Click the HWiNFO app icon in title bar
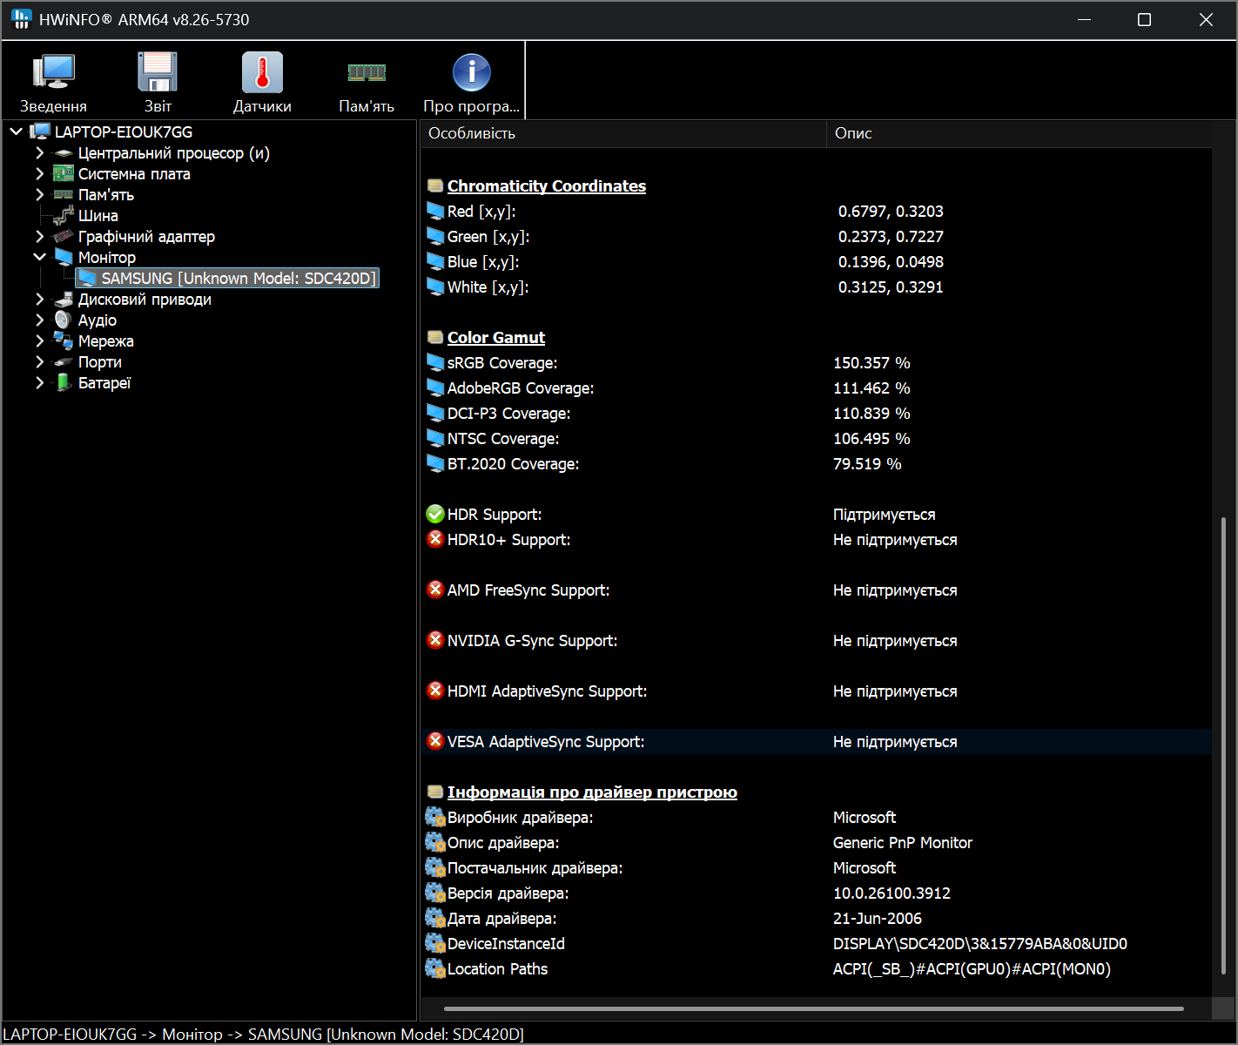This screenshot has width=1238, height=1045. pos(21,19)
